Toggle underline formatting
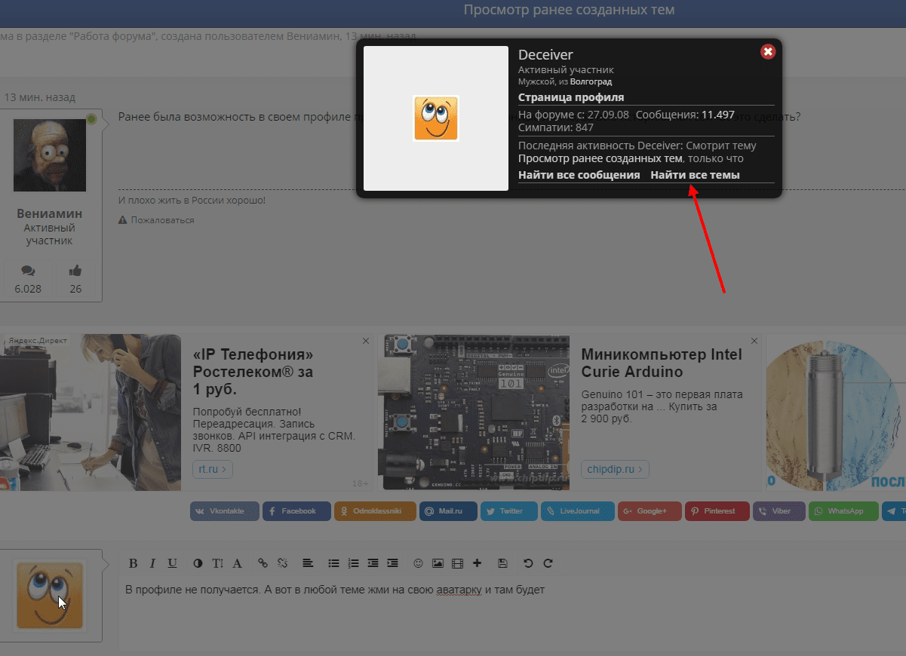 coord(173,563)
